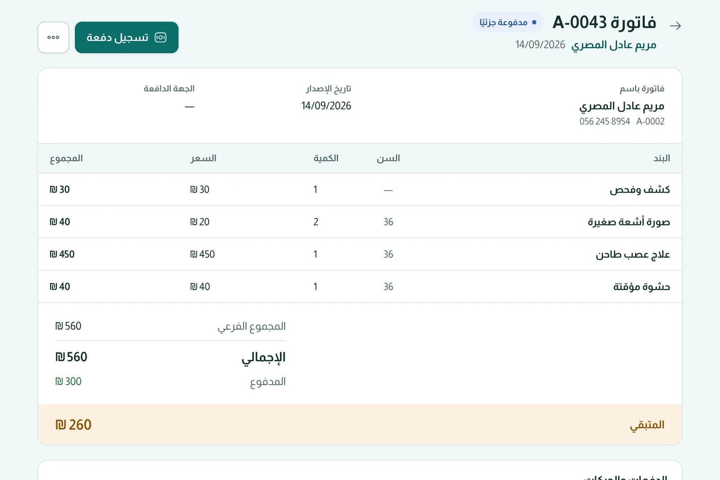Click the فاتورة باسم label
This screenshot has height=480, width=720.
(642, 89)
